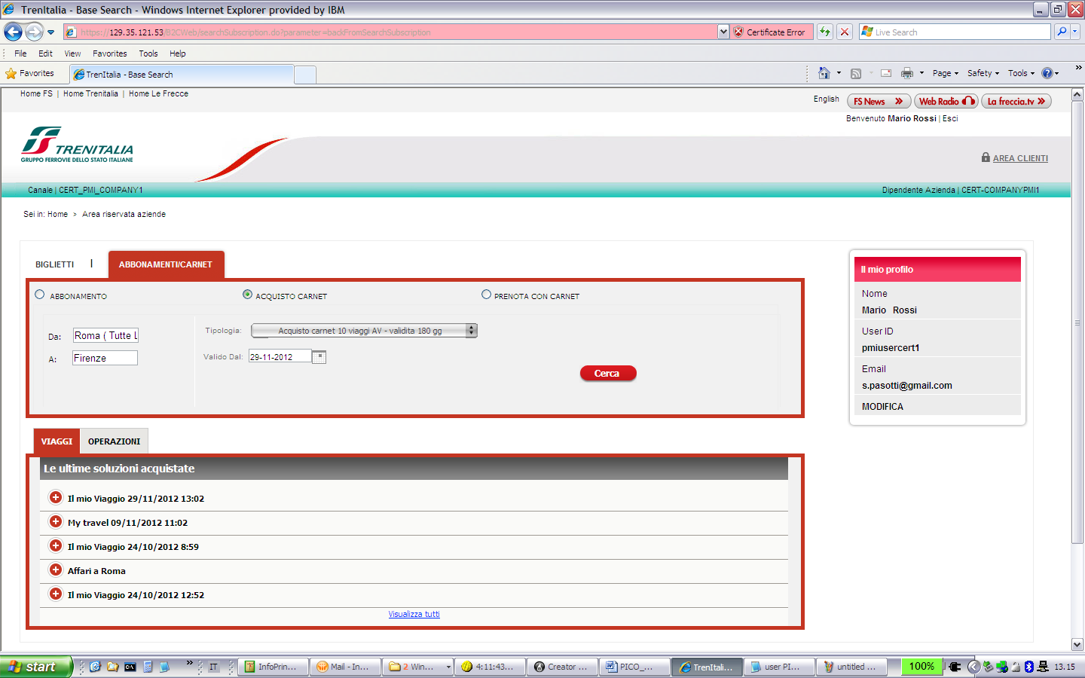Image resolution: width=1085 pixels, height=678 pixels.
Task: Click the Read Mail envelope icon
Action: pos(886,73)
